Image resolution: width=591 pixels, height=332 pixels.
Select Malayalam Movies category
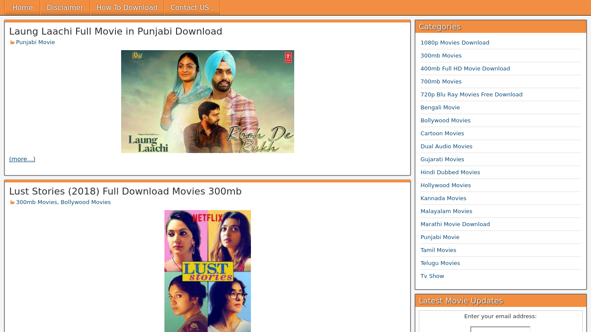point(446,211)
